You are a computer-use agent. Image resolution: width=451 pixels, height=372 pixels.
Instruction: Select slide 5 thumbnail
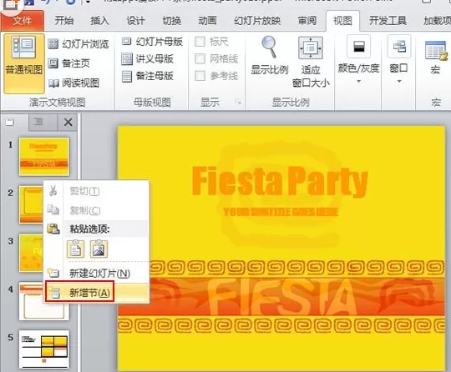pos(44,349)
